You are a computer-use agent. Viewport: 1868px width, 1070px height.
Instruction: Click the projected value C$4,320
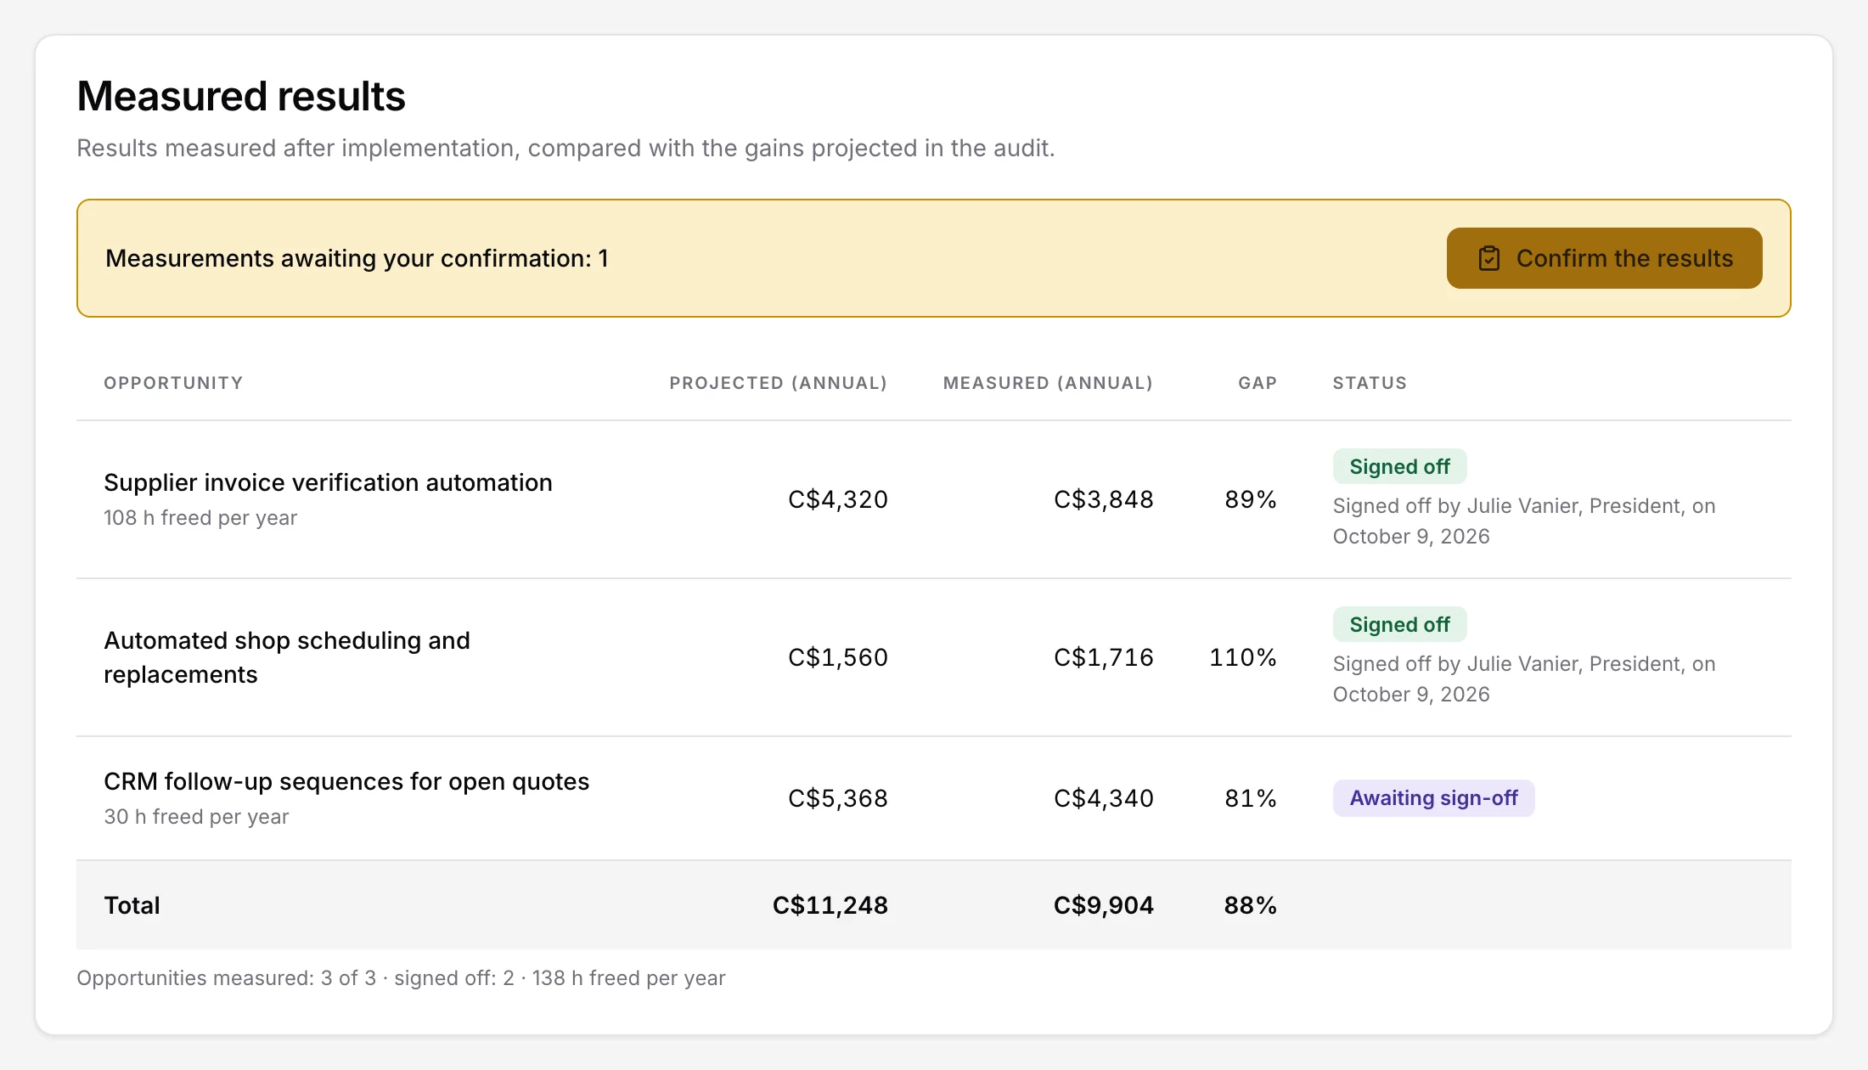click(x=838, y=499)
